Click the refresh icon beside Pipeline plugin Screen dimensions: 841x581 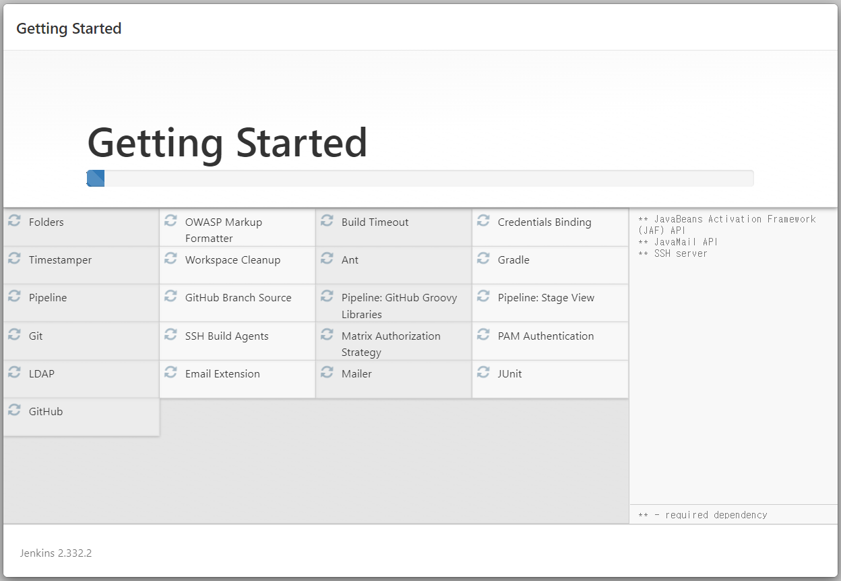(14, 296)
